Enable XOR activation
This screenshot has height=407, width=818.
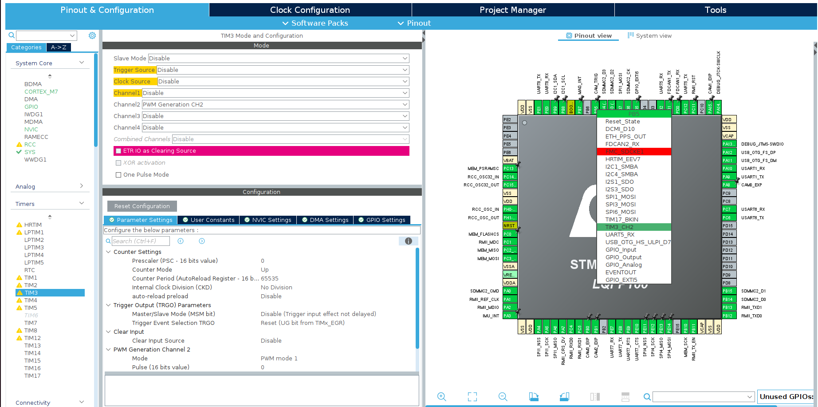tap(118, 162)
